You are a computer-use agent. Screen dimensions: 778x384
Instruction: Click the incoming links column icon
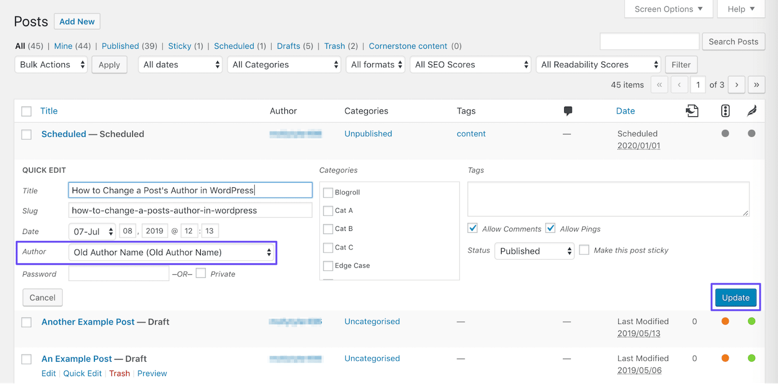[692, 110]
